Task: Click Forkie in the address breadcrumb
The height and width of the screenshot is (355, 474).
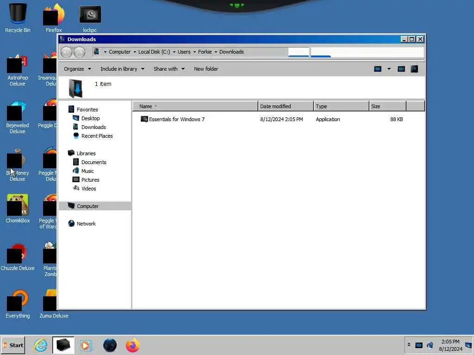Action: click(x=205, y=52)
